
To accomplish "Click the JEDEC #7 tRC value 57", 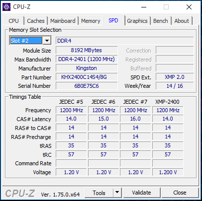I will click(x=135, y=154).
